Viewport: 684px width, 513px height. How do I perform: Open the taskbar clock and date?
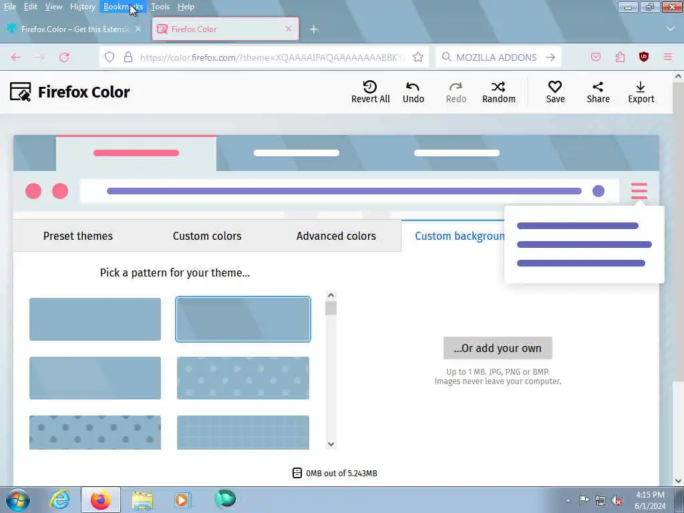pos(650,500)
